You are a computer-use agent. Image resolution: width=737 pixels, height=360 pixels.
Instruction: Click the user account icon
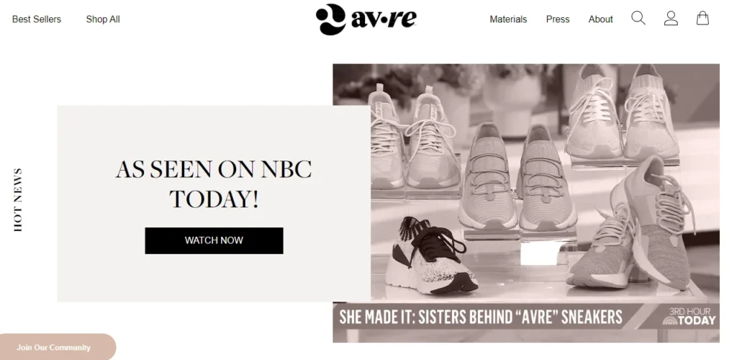pos(671,18)
